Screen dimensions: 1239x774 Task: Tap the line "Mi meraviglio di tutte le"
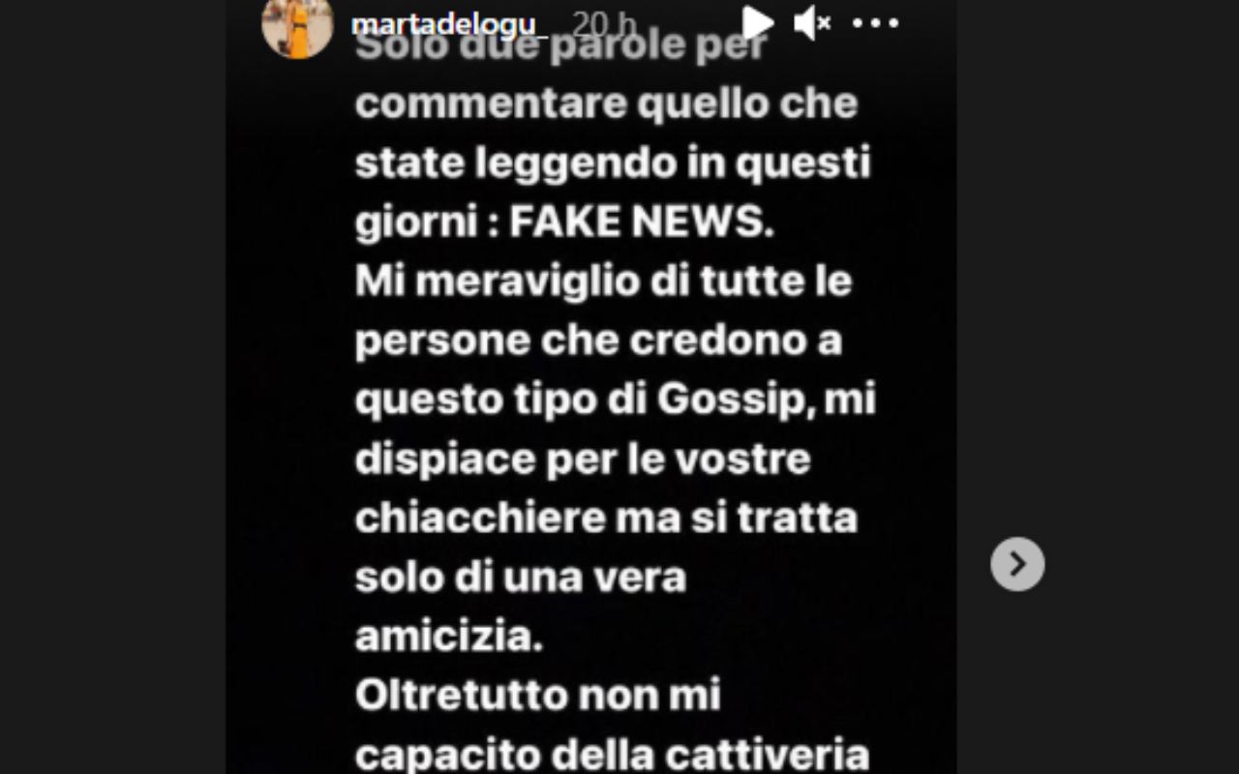click(603, 282)
